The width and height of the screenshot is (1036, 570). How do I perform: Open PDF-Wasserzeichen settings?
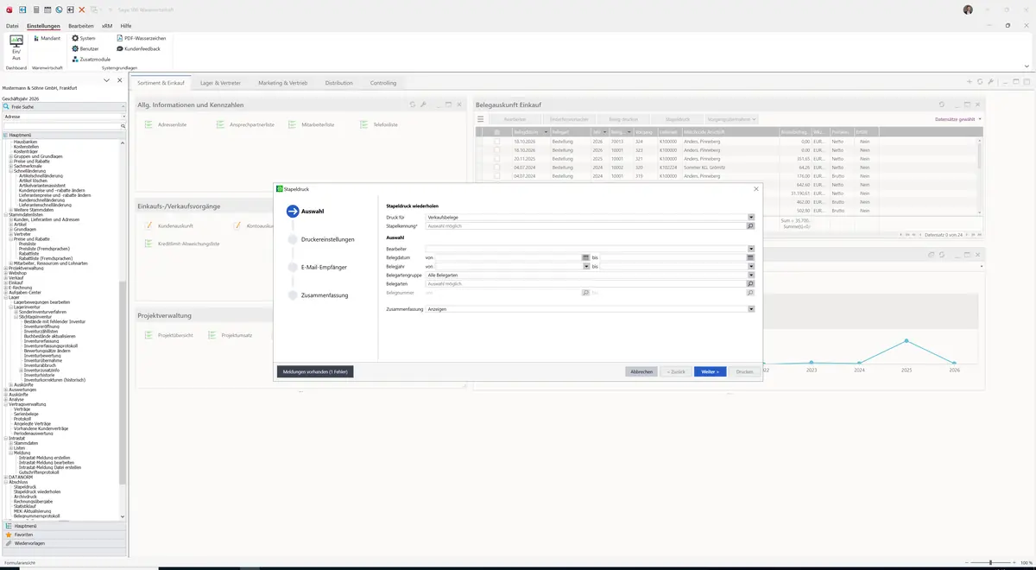(142, 38)
